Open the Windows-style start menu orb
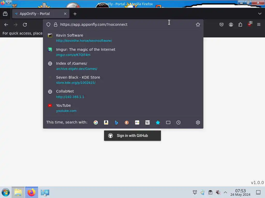The height and width of the screenshot is (198, 265). coord(6,192)
